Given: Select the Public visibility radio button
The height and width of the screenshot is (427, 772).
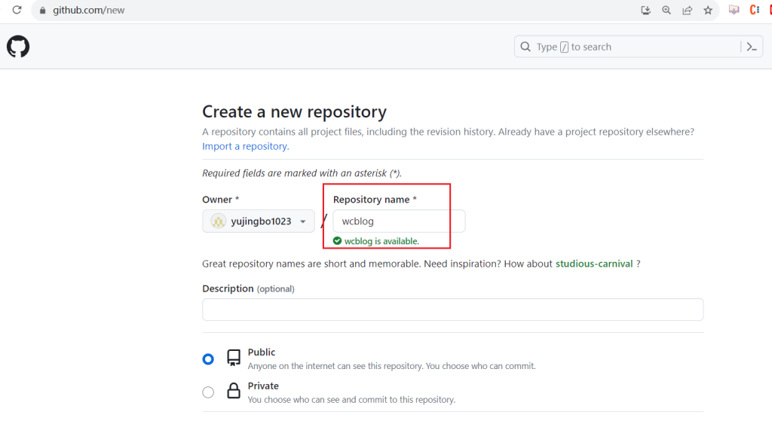Looking at the screenshot, I should tap(208, 359).
